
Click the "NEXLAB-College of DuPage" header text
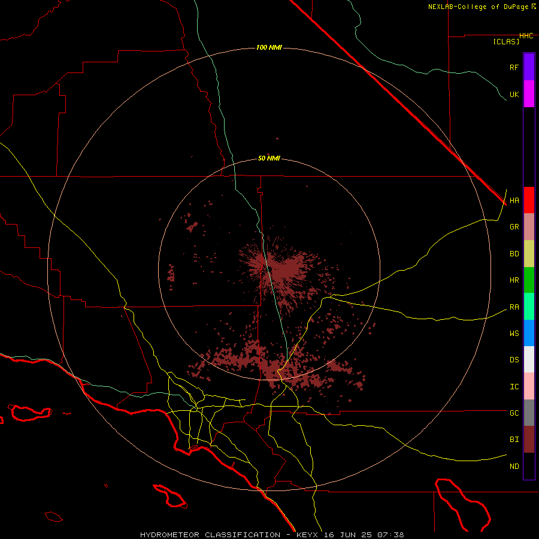tap(478, 7)
